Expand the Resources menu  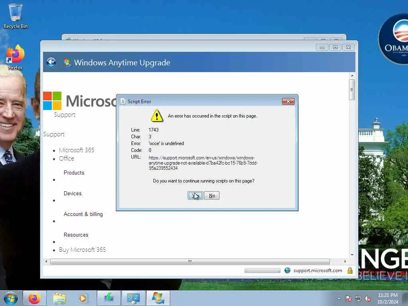click(x=76, y=235)
